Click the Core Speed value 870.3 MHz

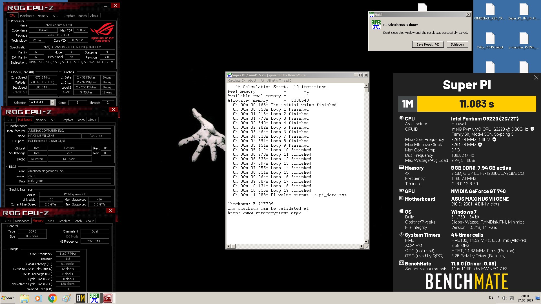tap(43, 77)
